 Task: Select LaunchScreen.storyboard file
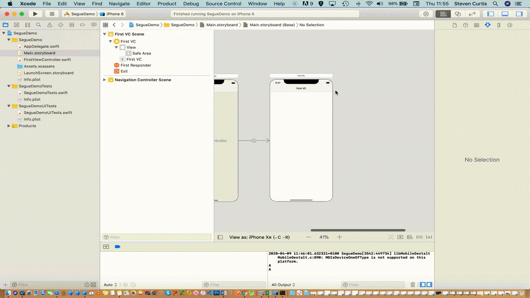48,73
